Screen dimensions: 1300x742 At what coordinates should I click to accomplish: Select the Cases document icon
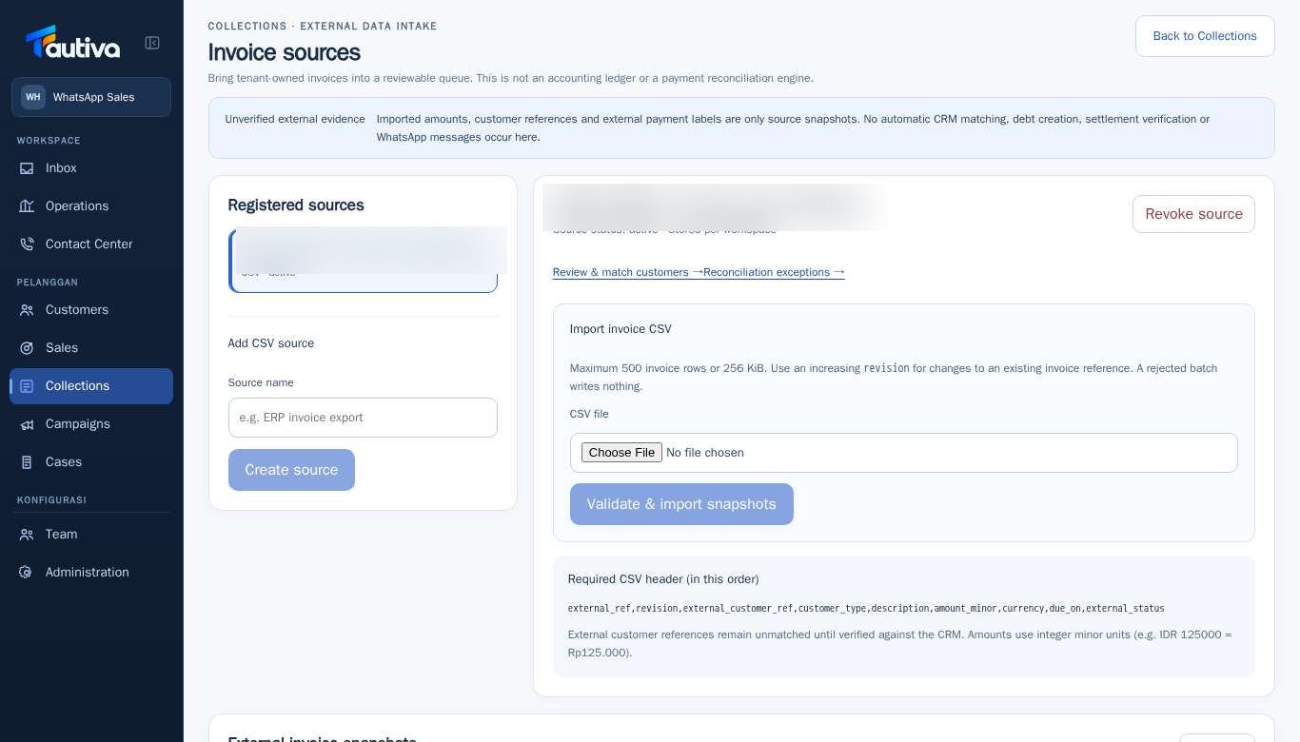(27, 462)
